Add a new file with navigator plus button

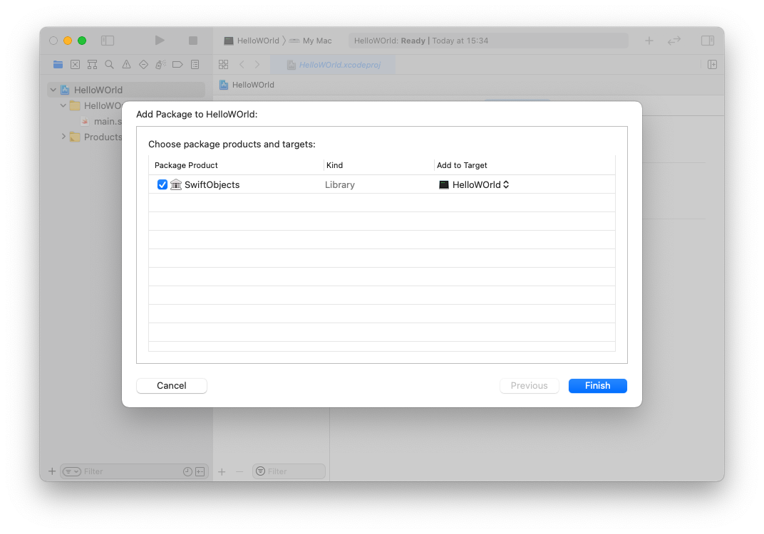pos(51,471)
